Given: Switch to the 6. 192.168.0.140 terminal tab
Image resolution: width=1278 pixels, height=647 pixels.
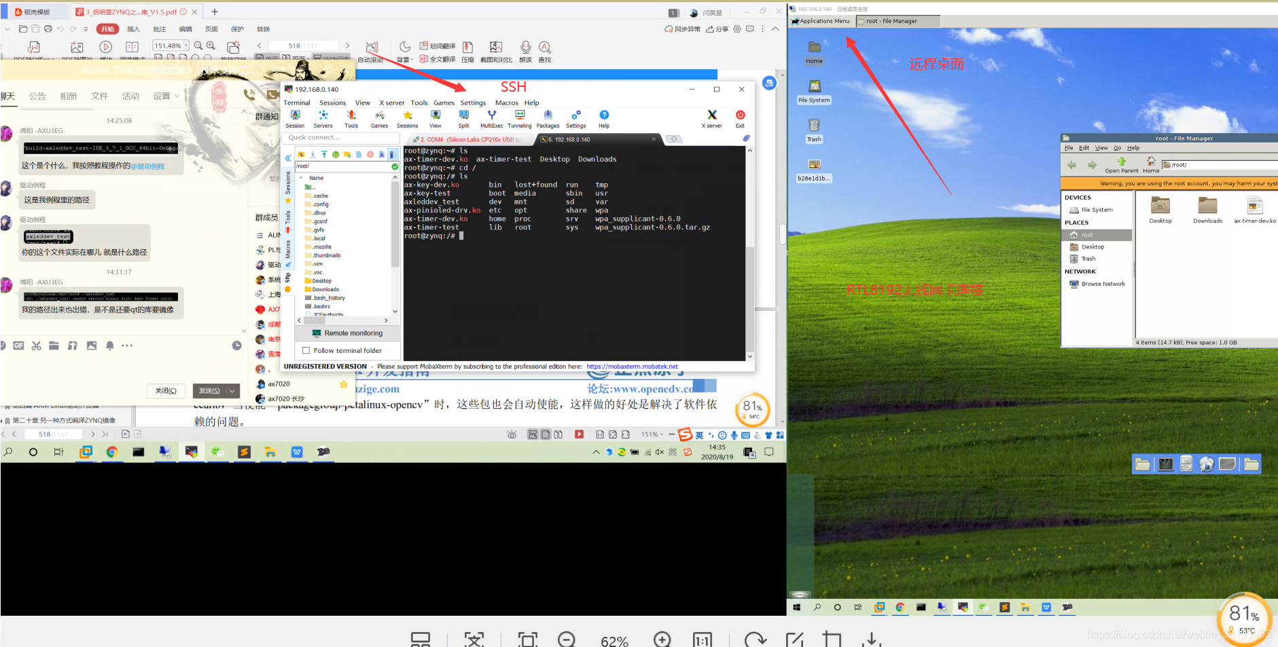Looking at the screenshot, I should [x=598, y=139].
